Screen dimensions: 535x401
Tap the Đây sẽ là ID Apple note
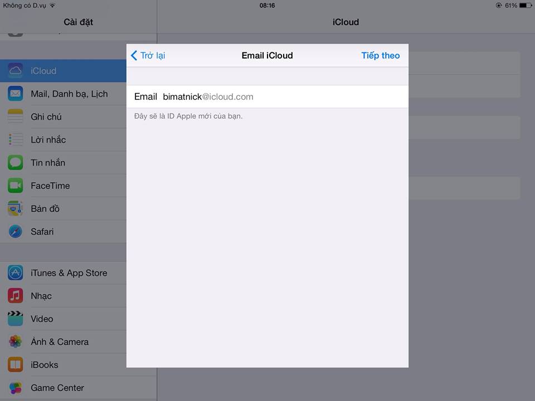(x=188, y=116)
